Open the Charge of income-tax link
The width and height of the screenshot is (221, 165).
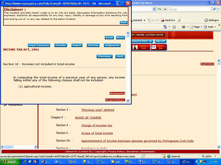click(x=97, y=126)
